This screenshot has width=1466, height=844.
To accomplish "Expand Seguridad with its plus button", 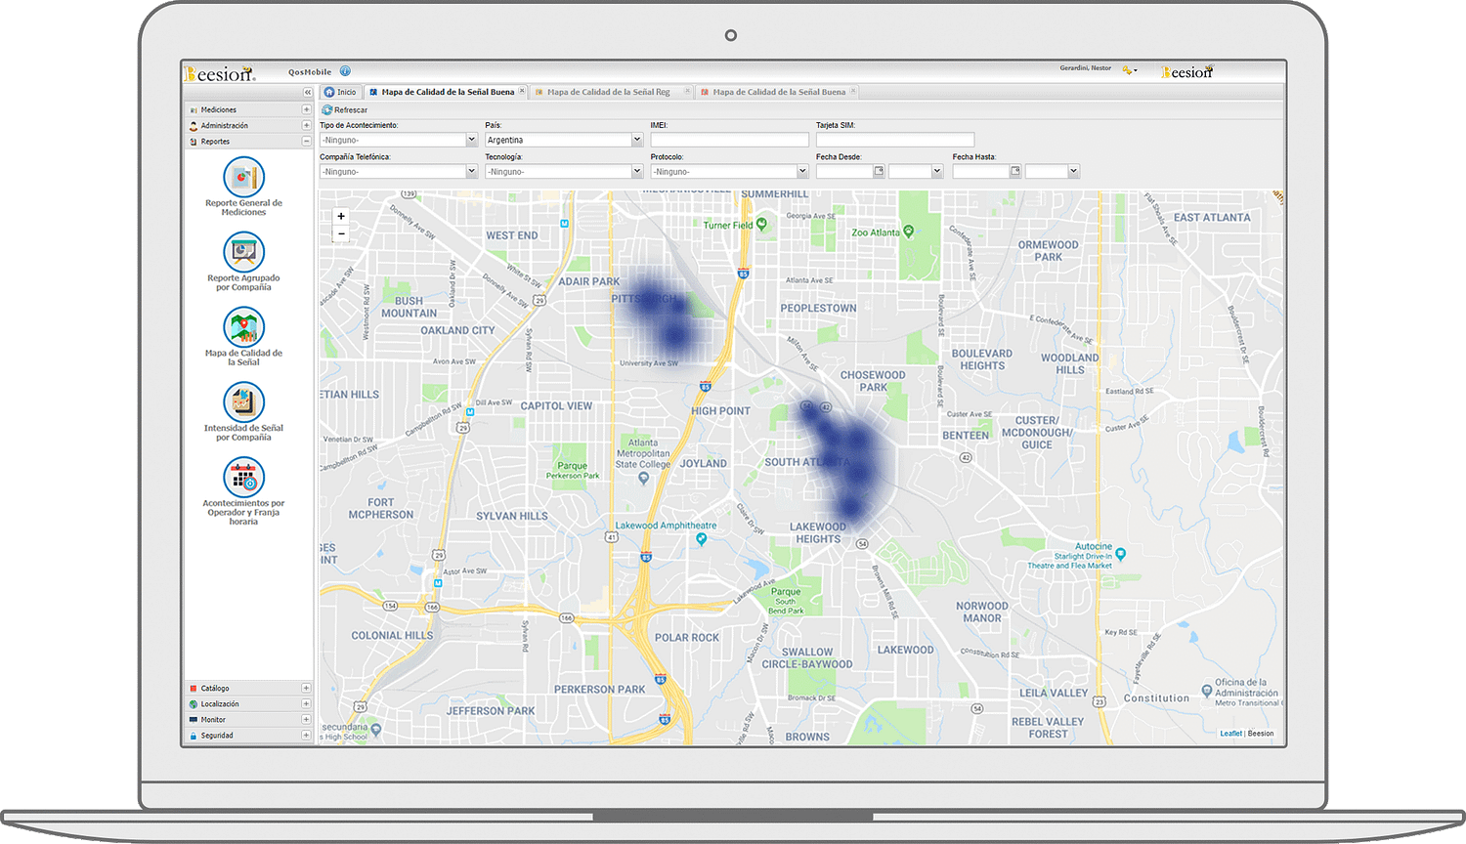I will coord(306,736).
